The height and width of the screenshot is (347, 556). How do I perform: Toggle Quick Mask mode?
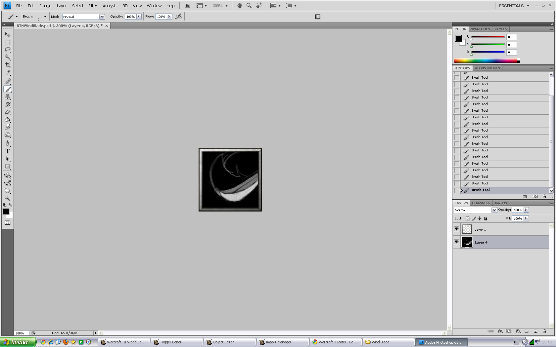[x=7, y=223]
